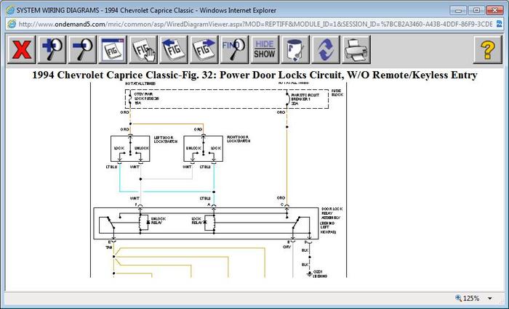The height and width of the screenshot is (309, 509).
Task: Open the Find search tool
Action: [x=234, y=49]
